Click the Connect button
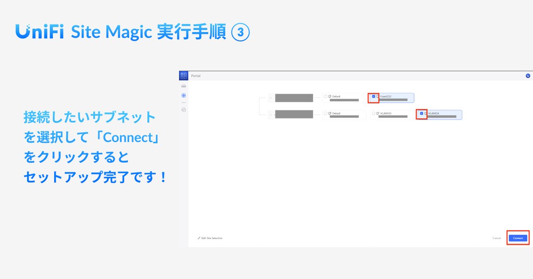This screenshot has width=533, height=279. [x=517, y=238]
